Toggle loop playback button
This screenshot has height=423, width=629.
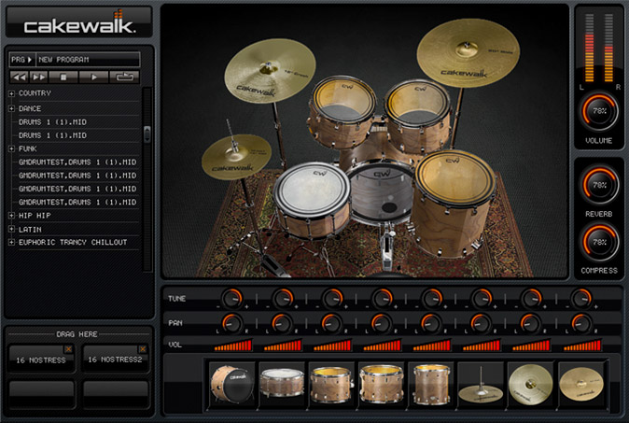tap(124, 77)
